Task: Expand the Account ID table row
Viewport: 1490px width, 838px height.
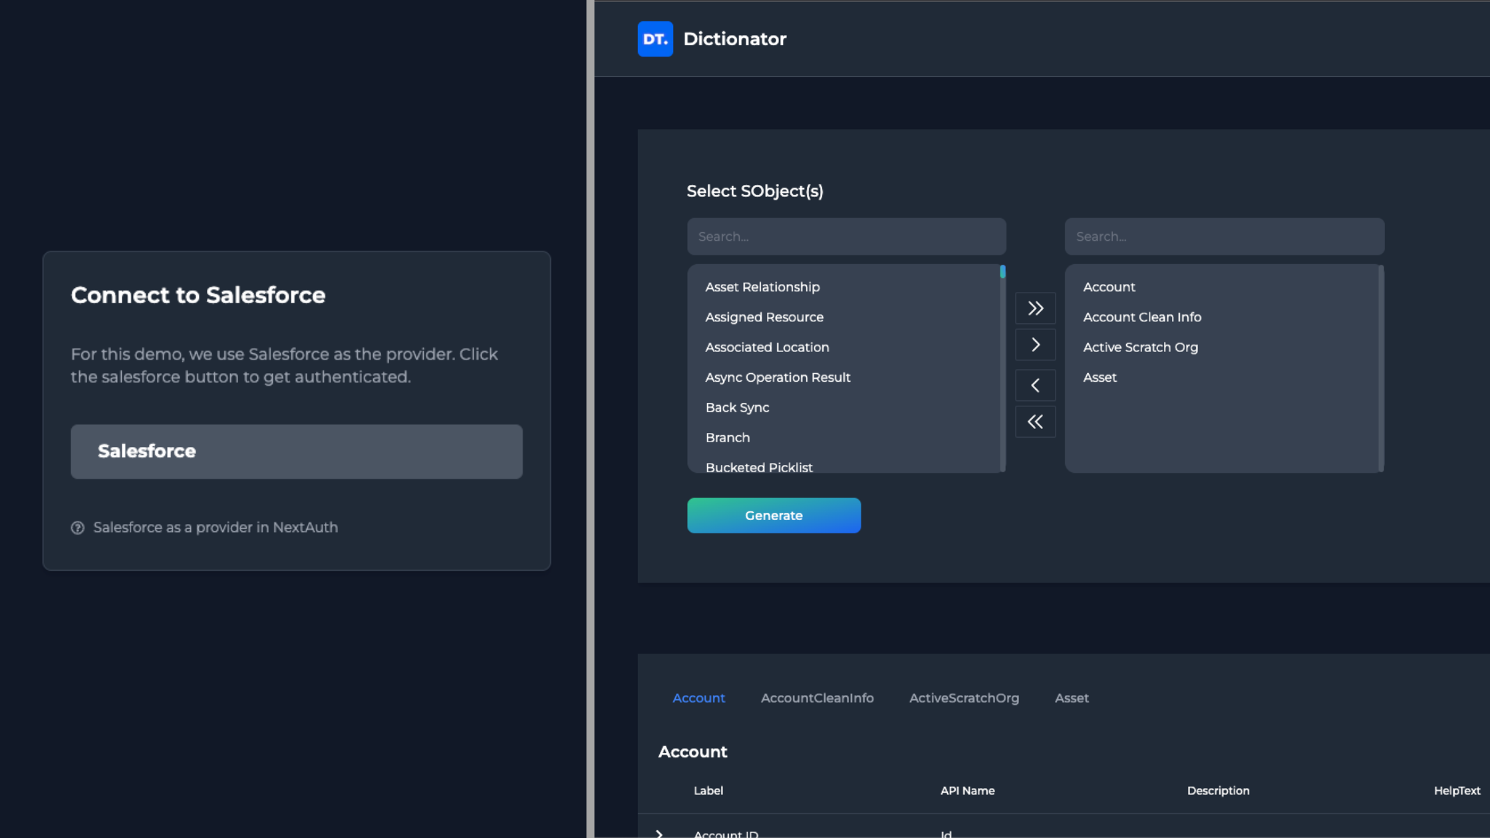Action: coord(659,833)
